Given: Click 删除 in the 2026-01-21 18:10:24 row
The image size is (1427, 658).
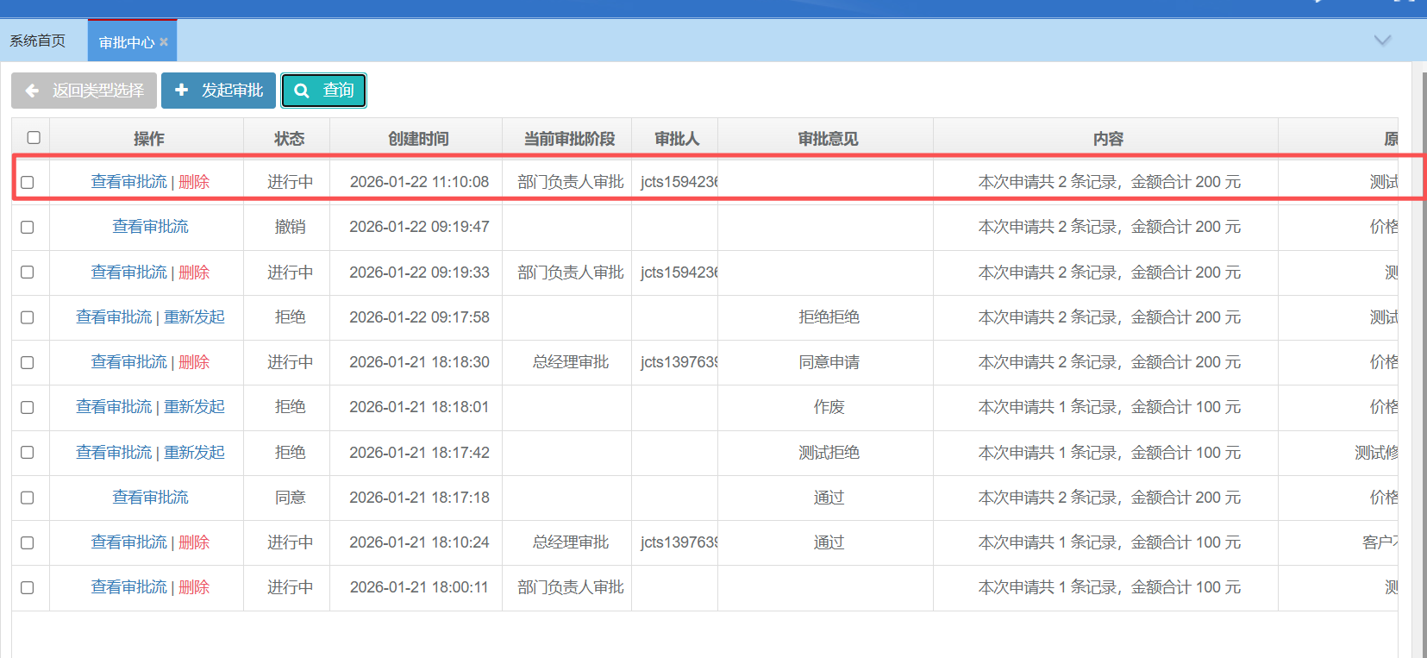Looking at the screenshot, I should point(194,542).
